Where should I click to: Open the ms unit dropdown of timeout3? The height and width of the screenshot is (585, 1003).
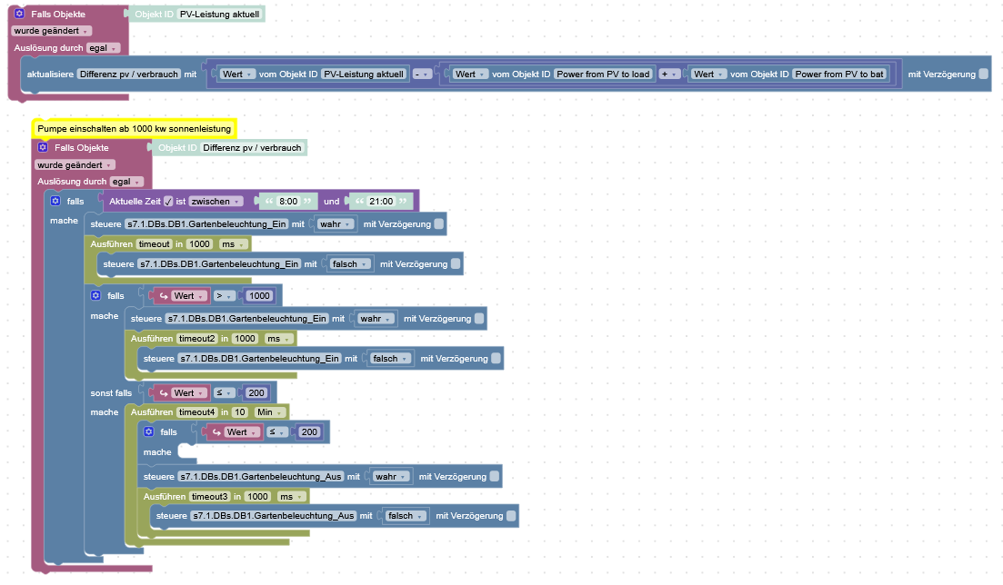292,497
